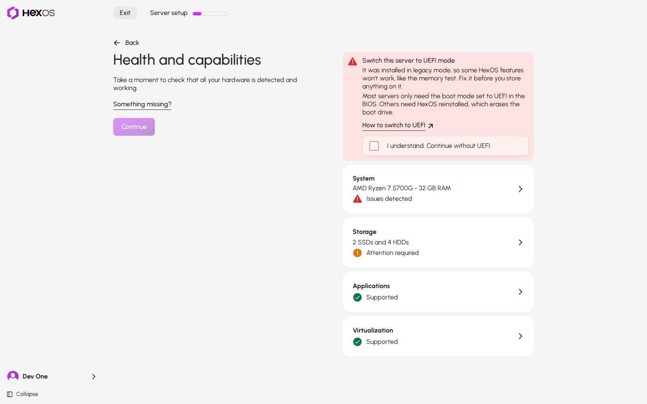Expand the Virtualization card chevron
This screenshot has height=404, width=647.
coord(520,336)
